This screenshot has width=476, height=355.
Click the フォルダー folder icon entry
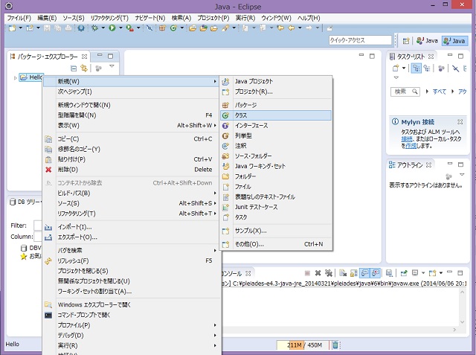click(x=225, y=176)
